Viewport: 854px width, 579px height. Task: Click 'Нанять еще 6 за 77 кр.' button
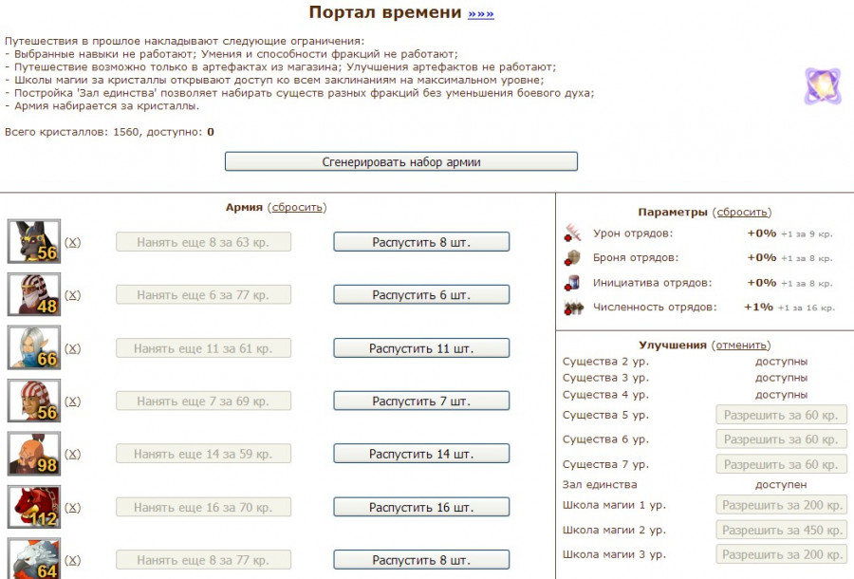pyautogui.click(x=203, y=294)
